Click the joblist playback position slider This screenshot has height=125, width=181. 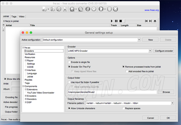133,21
